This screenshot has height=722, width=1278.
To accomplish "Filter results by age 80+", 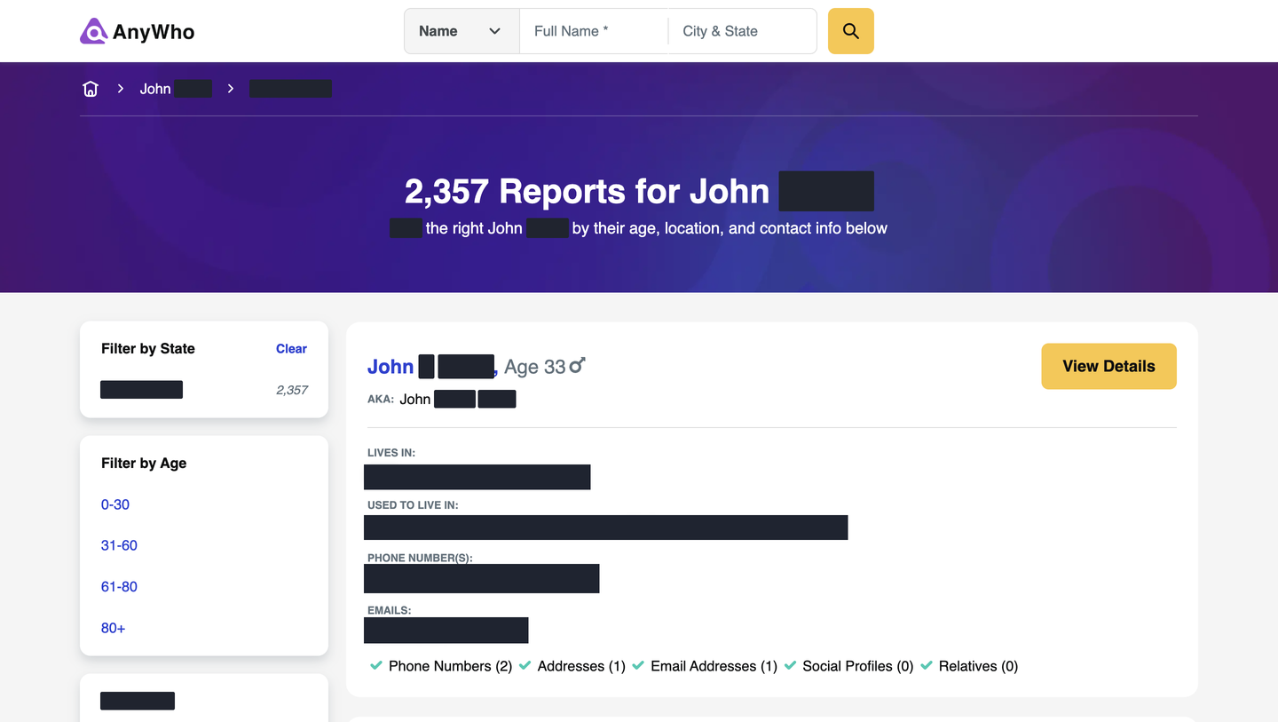I will (x=113, y=628).
